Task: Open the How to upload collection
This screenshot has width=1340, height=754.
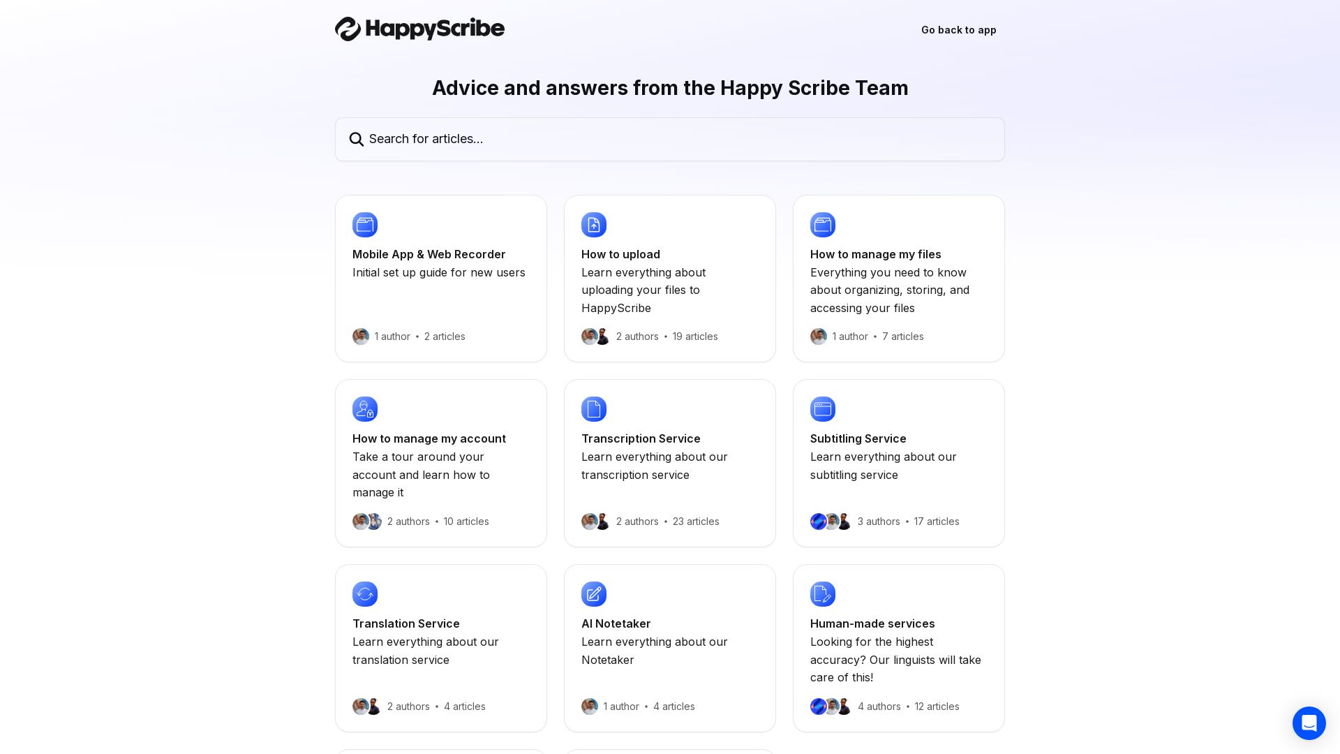Action: tap(670, 279)
